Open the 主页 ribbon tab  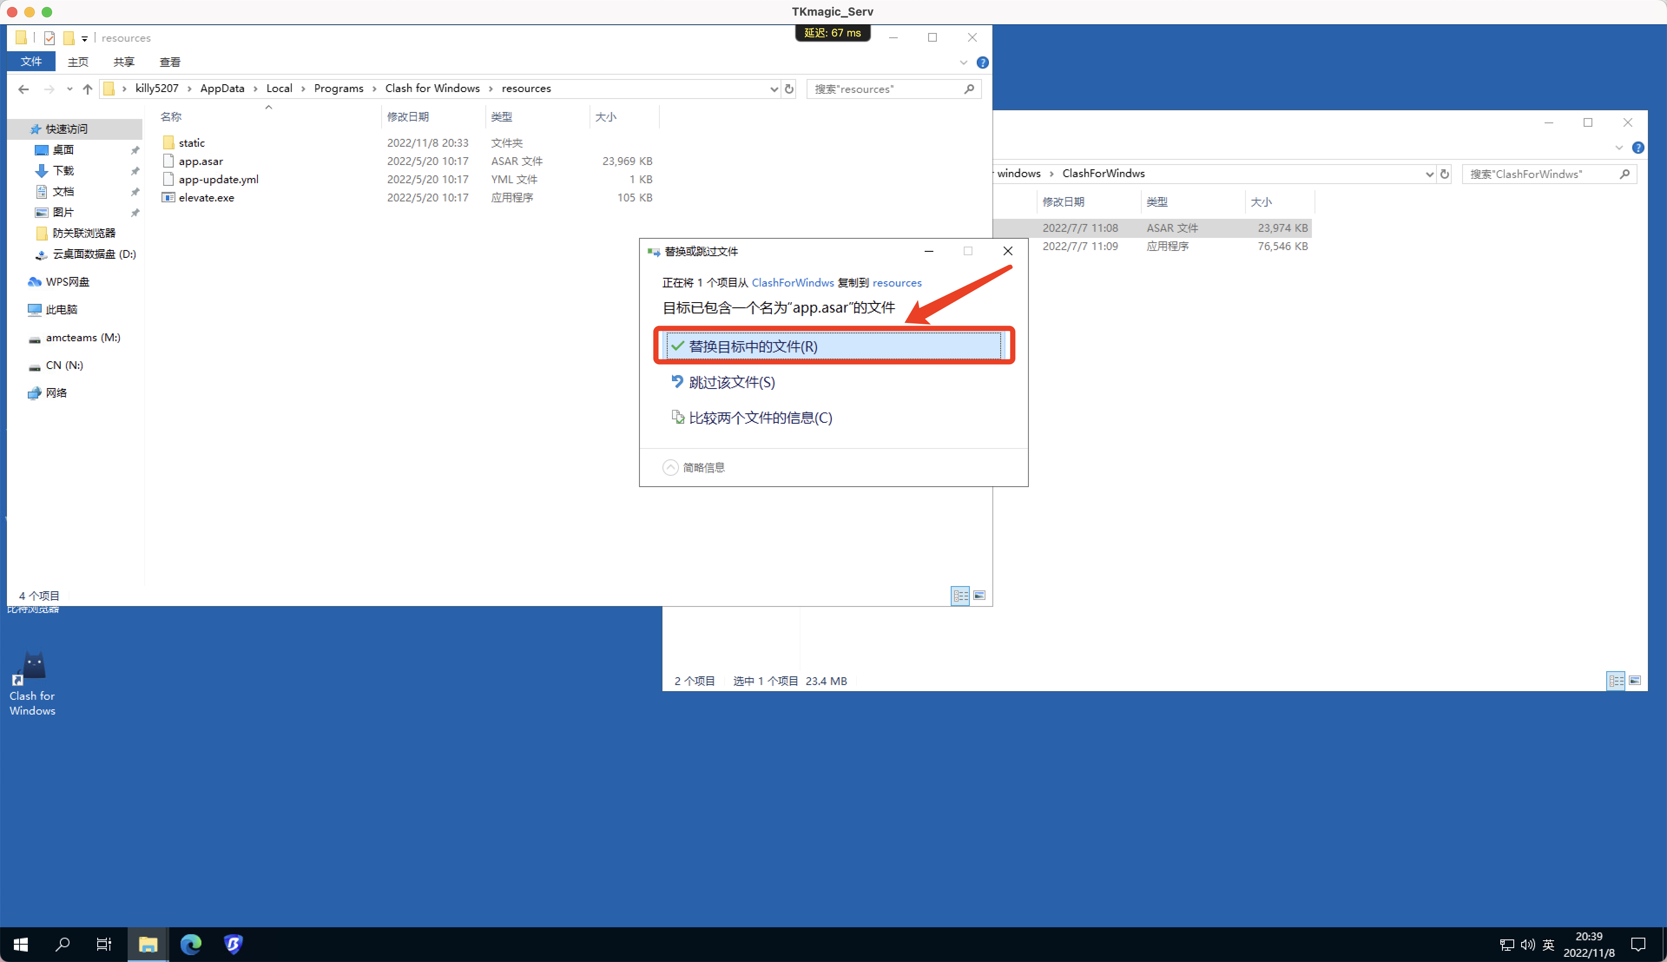pos(78,62)
